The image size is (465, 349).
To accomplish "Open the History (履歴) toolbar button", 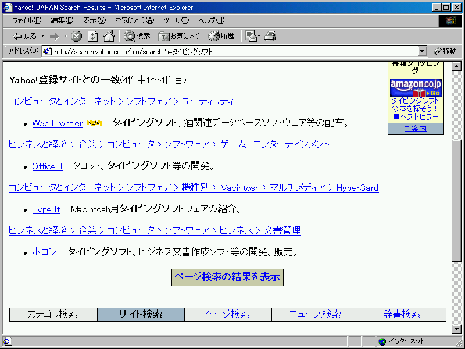I will [221, 36].
